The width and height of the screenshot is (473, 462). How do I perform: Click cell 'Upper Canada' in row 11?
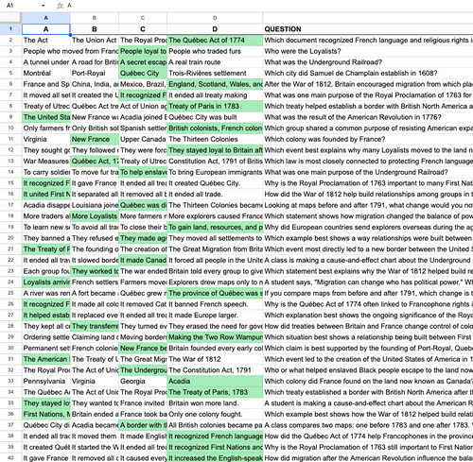[143, 139]
